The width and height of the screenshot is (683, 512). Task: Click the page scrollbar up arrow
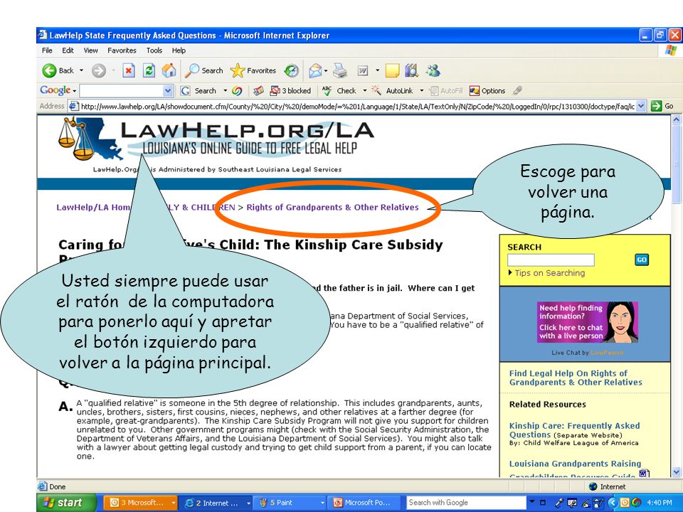coord(676,119)
